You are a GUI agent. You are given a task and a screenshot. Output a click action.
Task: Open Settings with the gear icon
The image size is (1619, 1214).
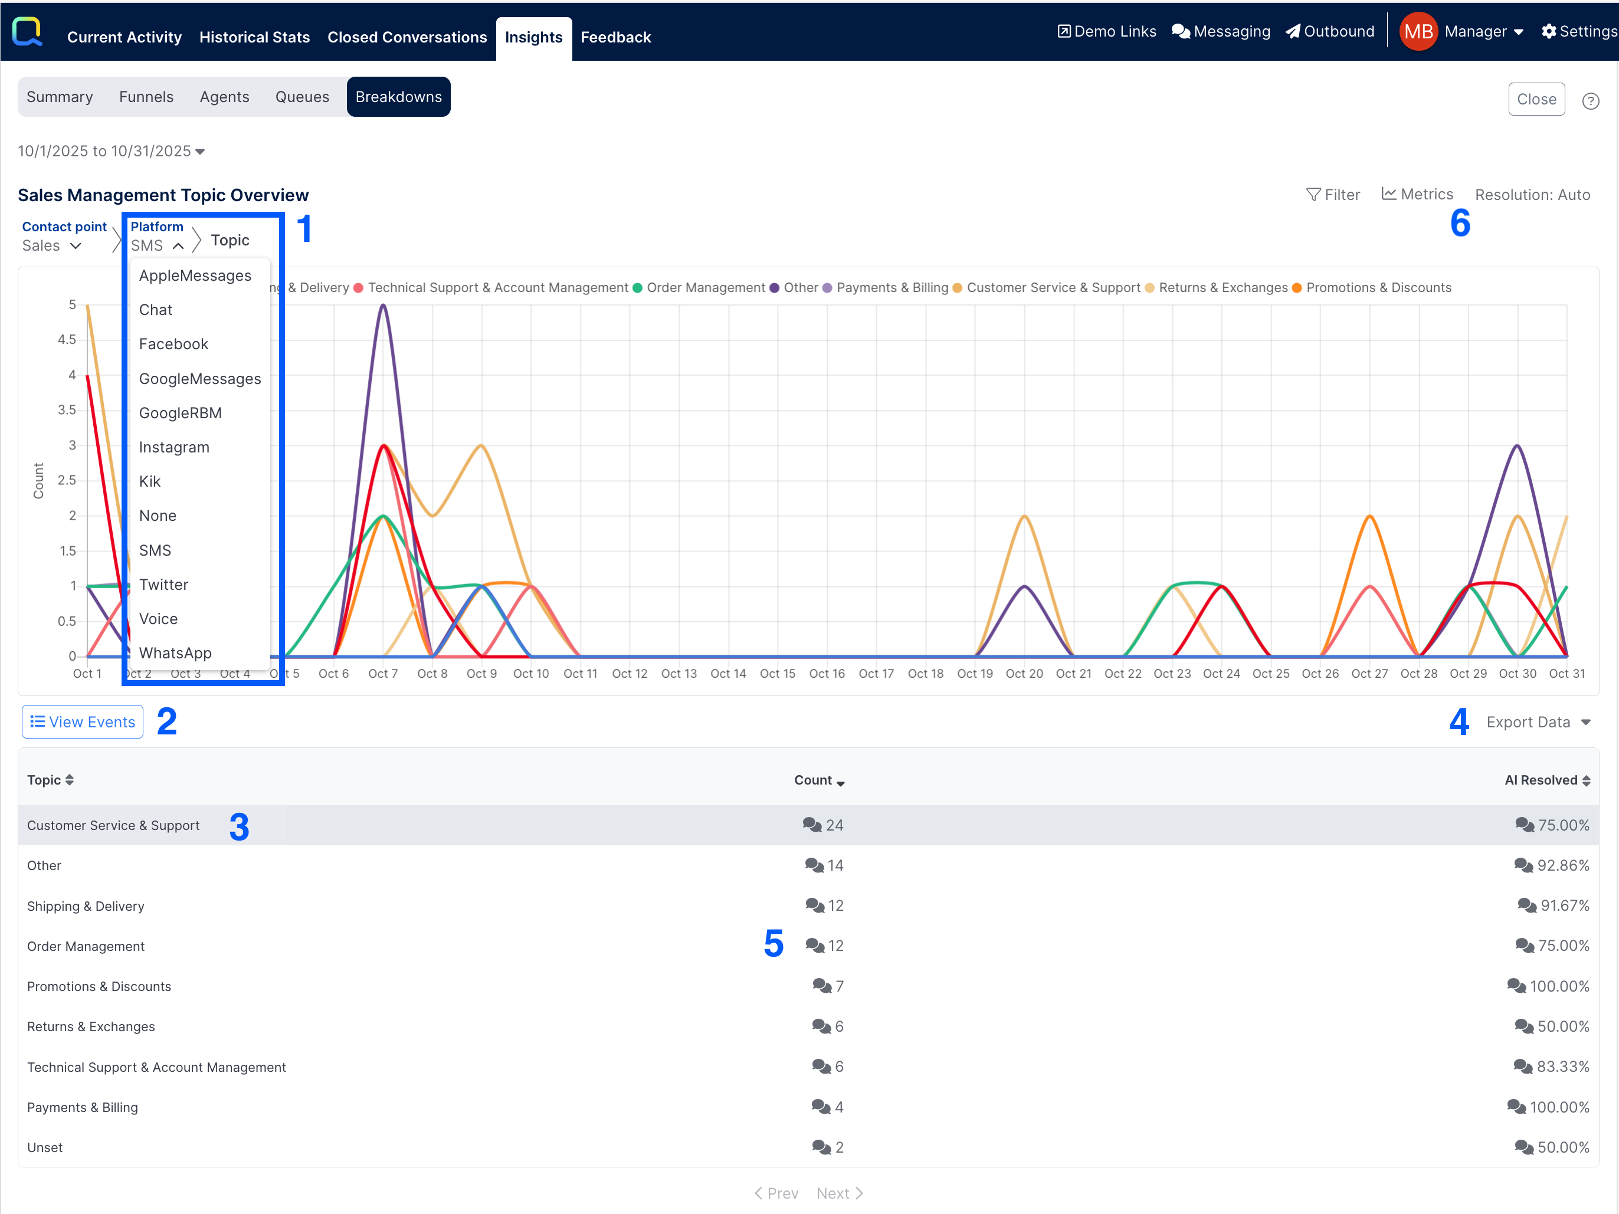coord(1549,31)
